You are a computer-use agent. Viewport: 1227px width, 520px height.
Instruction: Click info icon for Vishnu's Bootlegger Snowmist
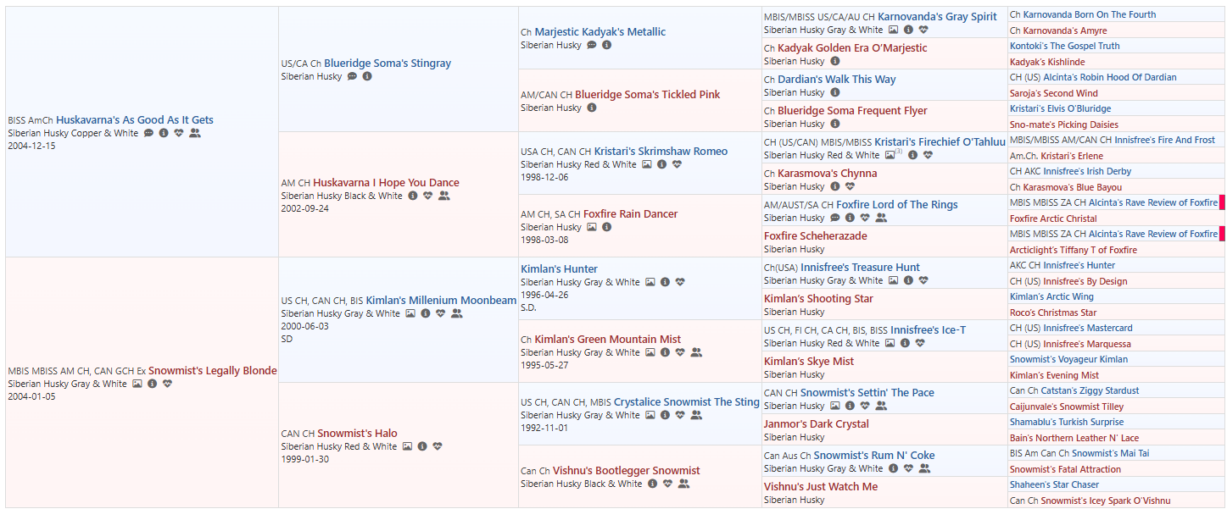652,484
